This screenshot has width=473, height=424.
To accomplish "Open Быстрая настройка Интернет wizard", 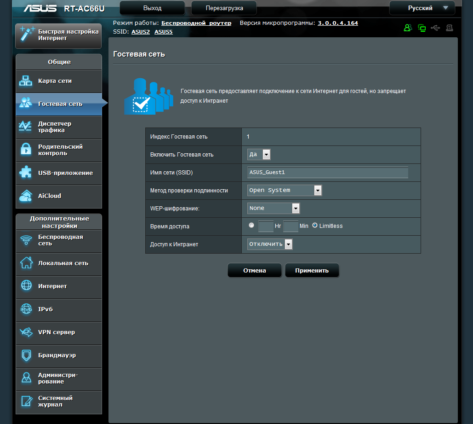I will pyautogui.click(x=58, y=35).
